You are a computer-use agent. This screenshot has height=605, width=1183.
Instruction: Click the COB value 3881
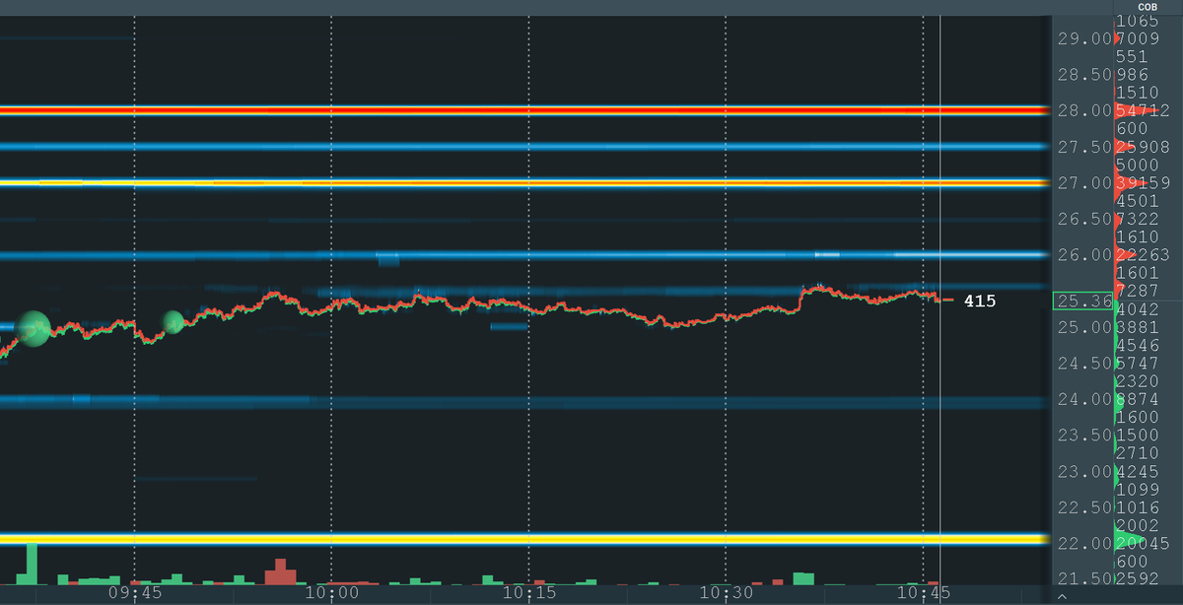click(x=1138, y=327)
